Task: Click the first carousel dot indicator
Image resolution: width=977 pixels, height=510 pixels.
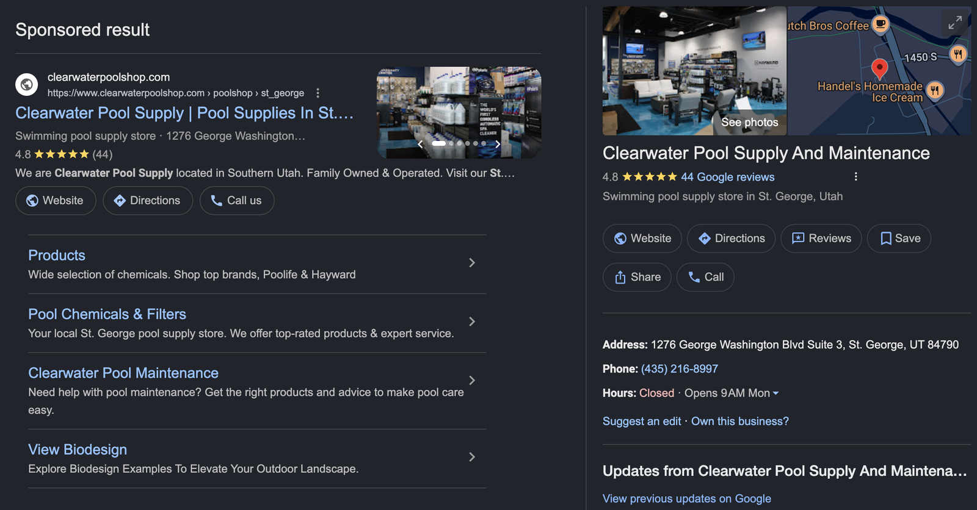Action: point(439,143)
